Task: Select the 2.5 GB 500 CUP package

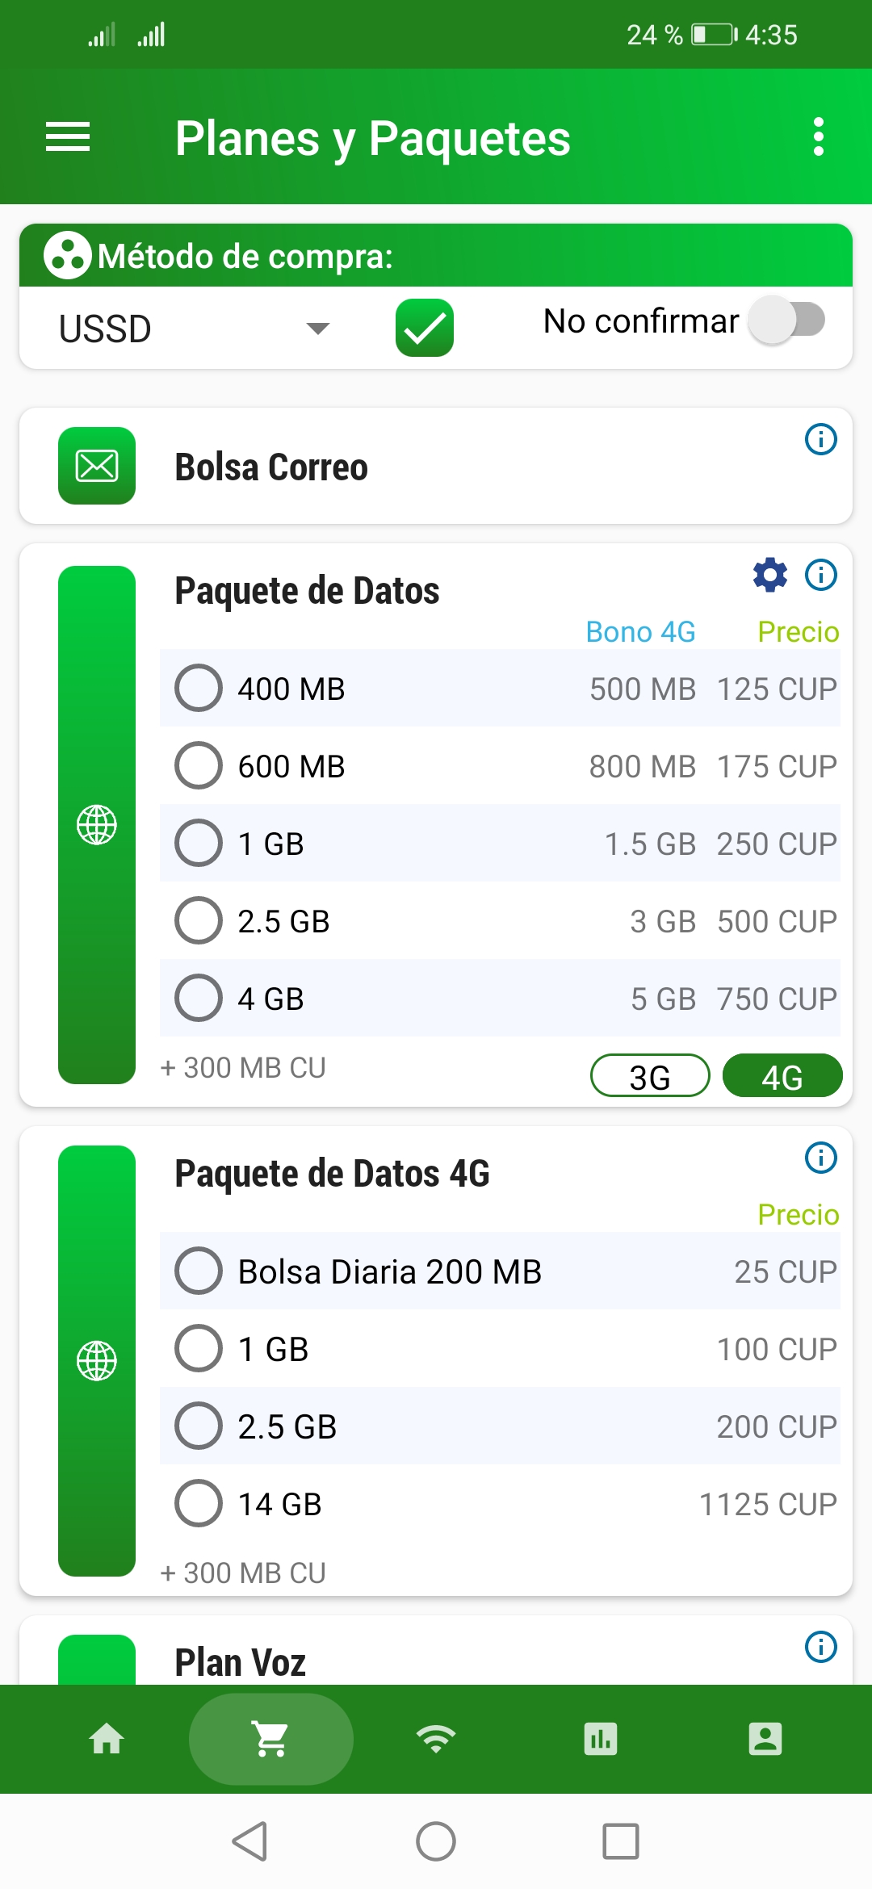Action: click(x=199, y=920)
